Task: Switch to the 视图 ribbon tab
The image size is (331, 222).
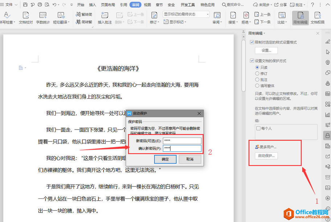Action: 147,5
